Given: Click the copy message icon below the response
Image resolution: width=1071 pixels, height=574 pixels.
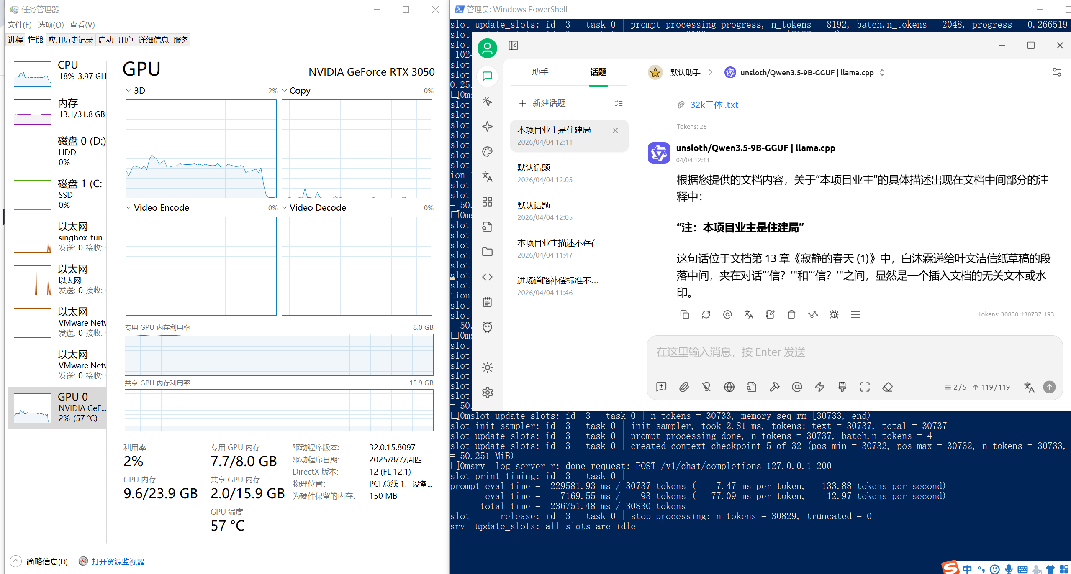Looking at the screenshot, I should click(x=685, y=314).
